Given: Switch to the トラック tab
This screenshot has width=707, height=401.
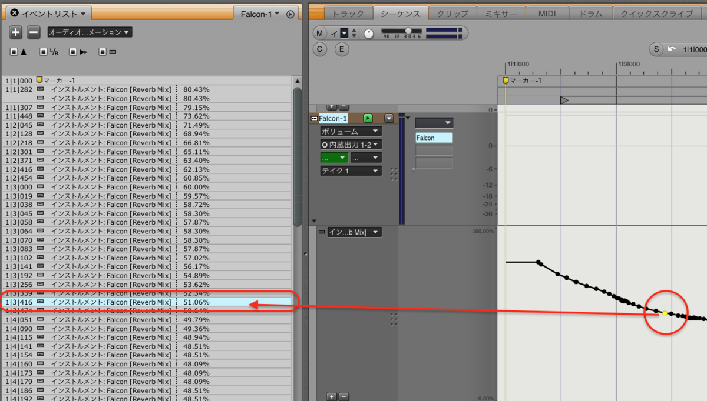Looking at the screenshot, I should (x=348, y=14).
